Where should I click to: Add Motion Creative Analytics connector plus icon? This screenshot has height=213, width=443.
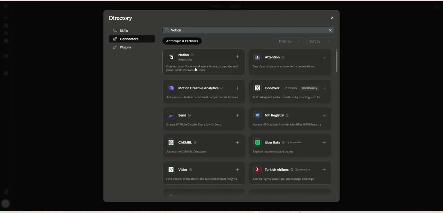point(237,88)
